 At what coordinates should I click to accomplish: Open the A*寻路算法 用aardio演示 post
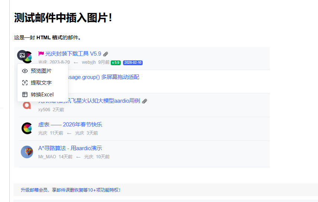pos(70,148)
